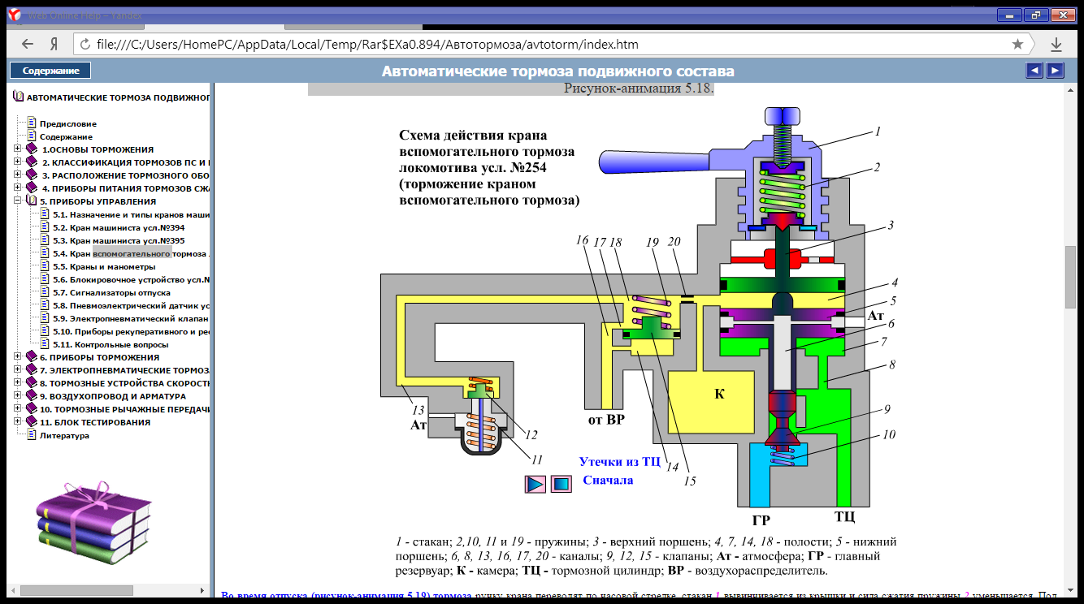This screenshot has height=604, width=1084.
Task: Open section 5.3 Кран машиниста усл.№395
Action: [x=119, y=240]
